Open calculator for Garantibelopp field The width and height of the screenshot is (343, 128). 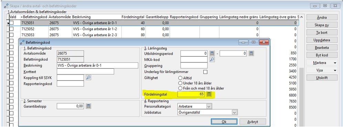click(x=88, y=106)
